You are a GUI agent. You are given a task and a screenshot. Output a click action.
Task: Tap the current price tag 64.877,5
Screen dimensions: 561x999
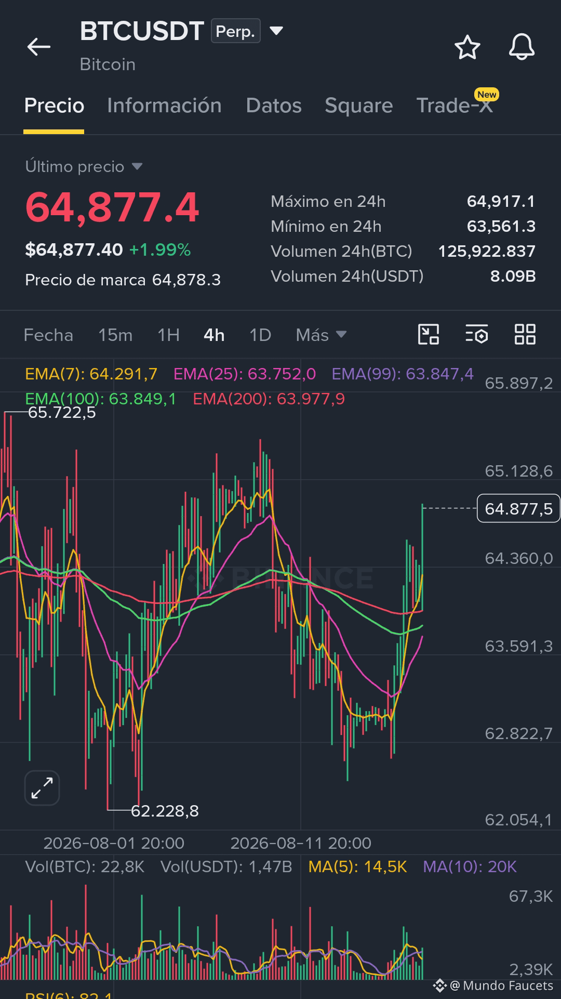pos(518,508)
